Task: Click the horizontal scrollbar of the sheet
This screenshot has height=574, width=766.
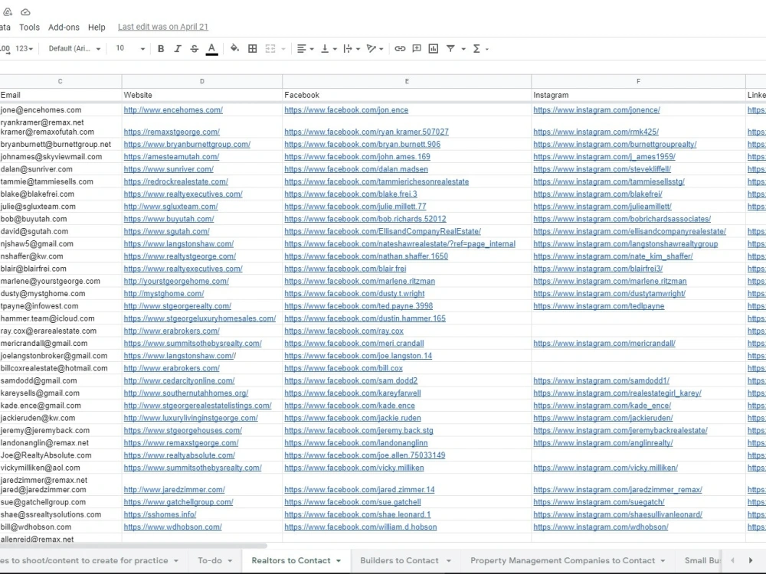Action: [x=133, y=546]
